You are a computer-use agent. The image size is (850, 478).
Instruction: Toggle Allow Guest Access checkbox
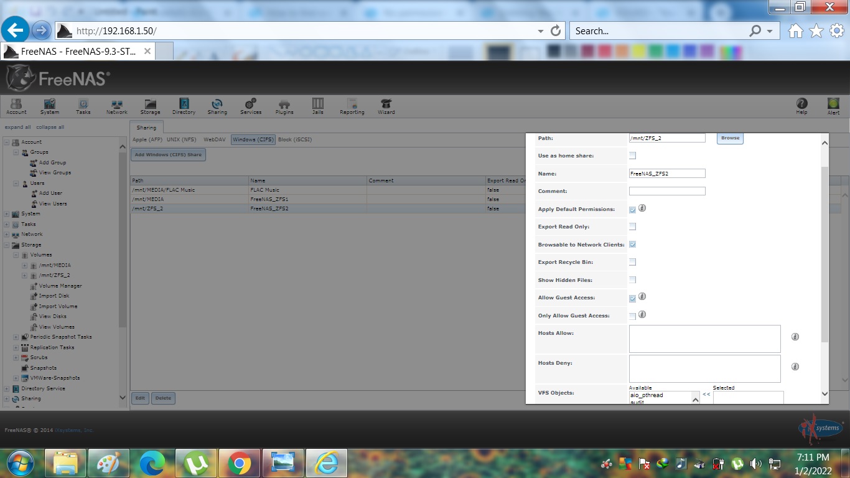click(632, 299)
